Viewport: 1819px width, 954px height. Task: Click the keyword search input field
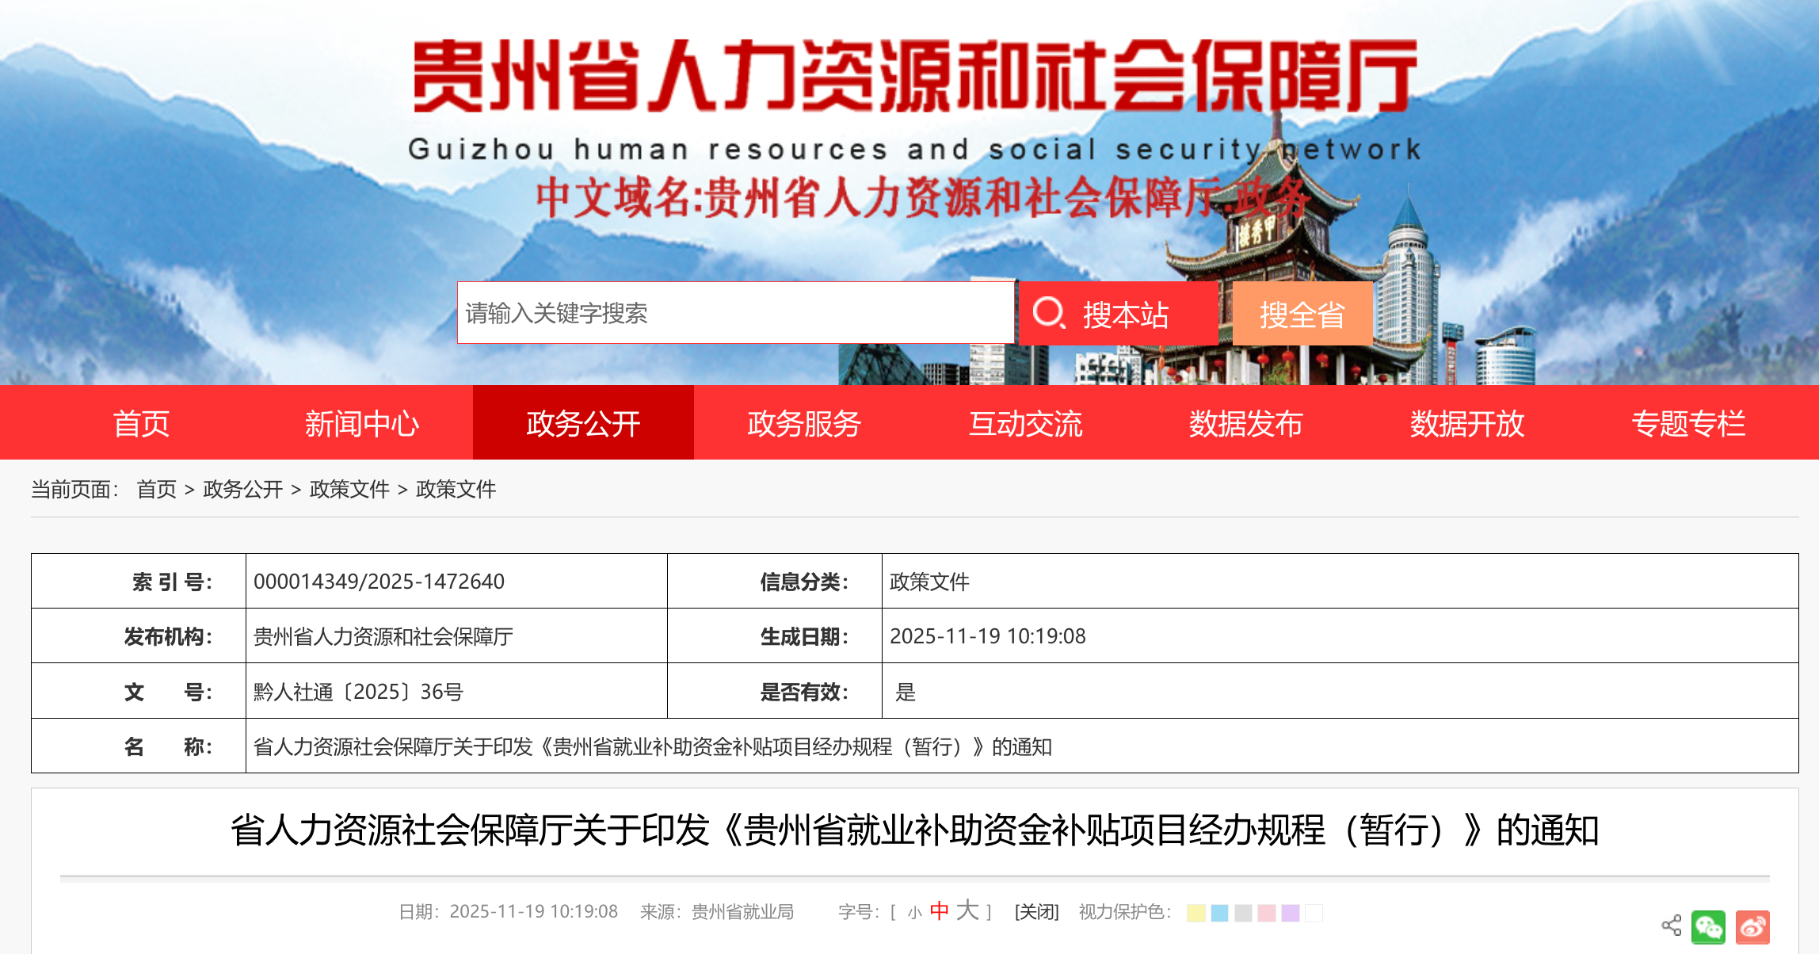point(734,313)
